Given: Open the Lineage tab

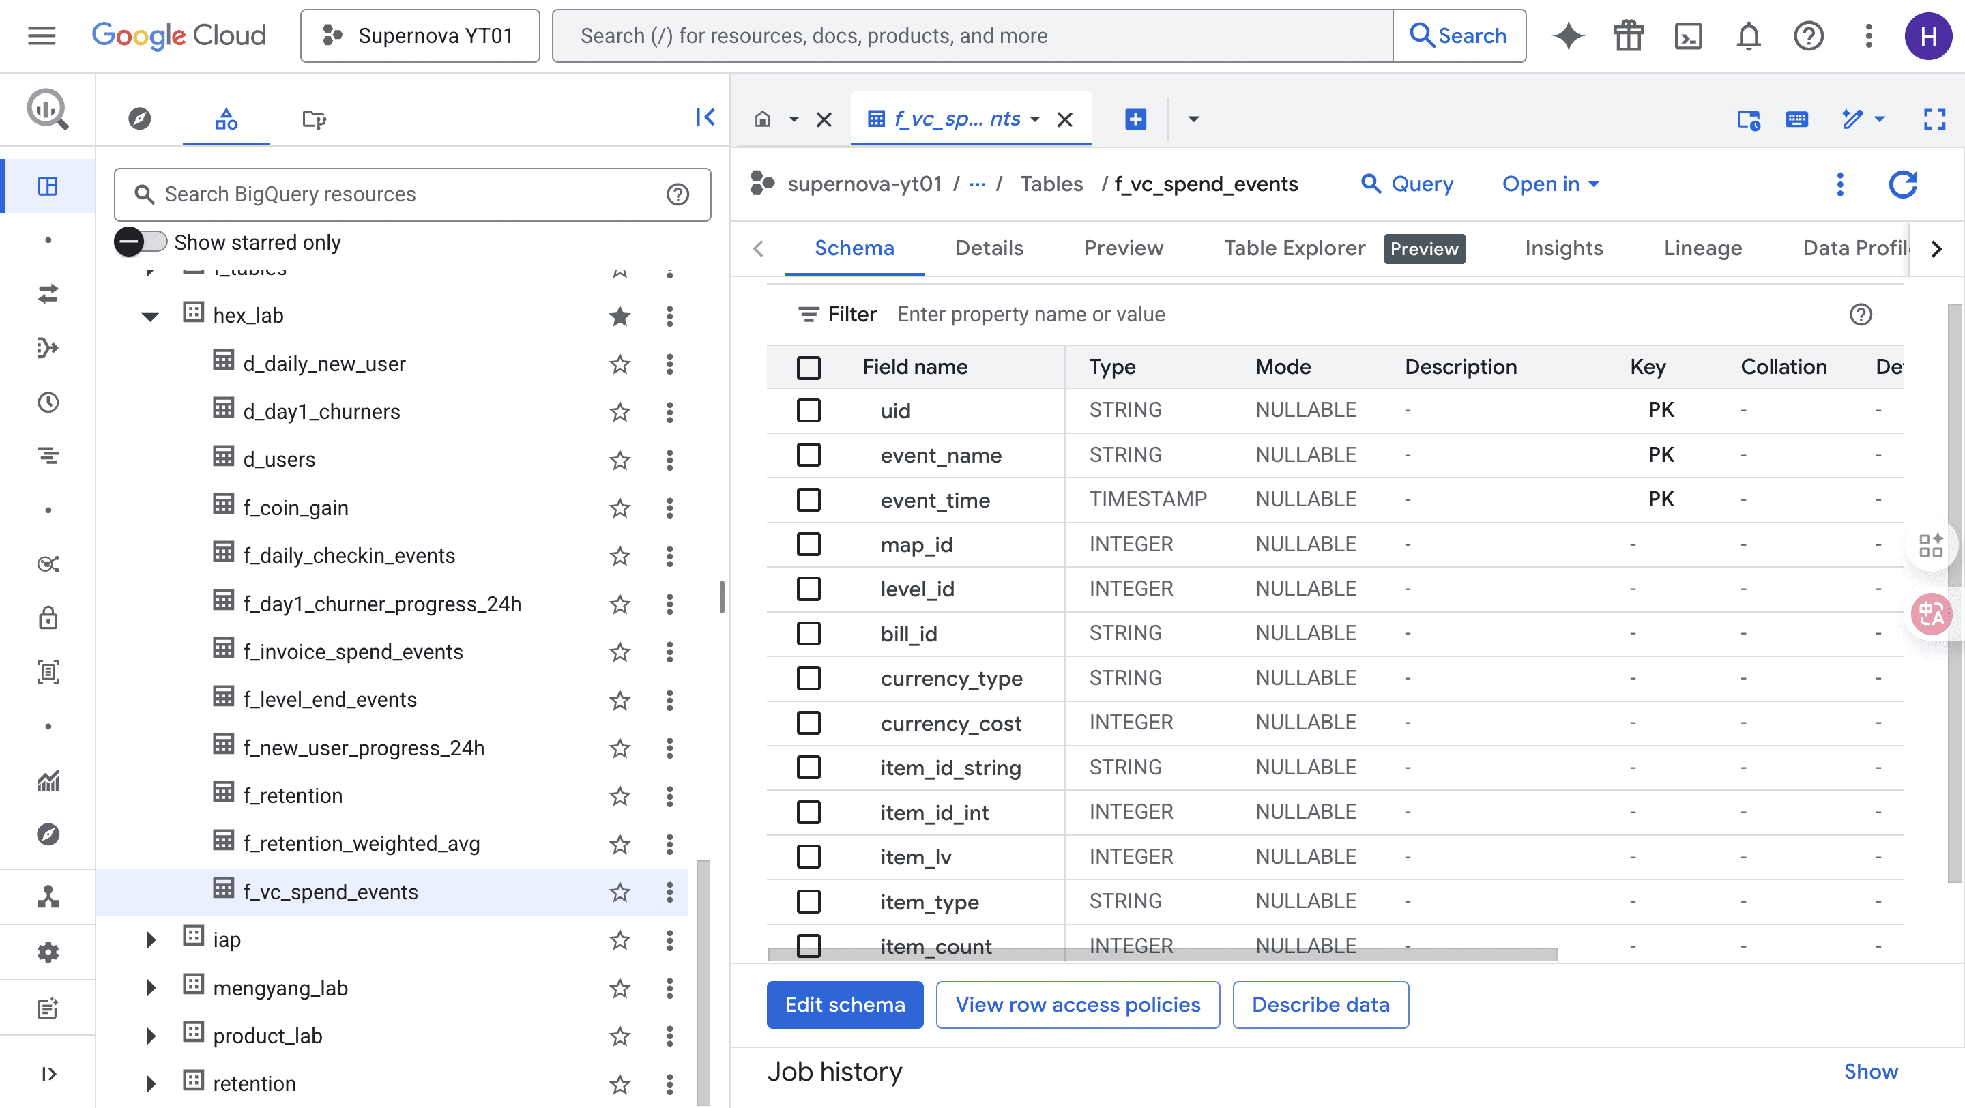Looking at the screenshot, I should click(1702, 248).
